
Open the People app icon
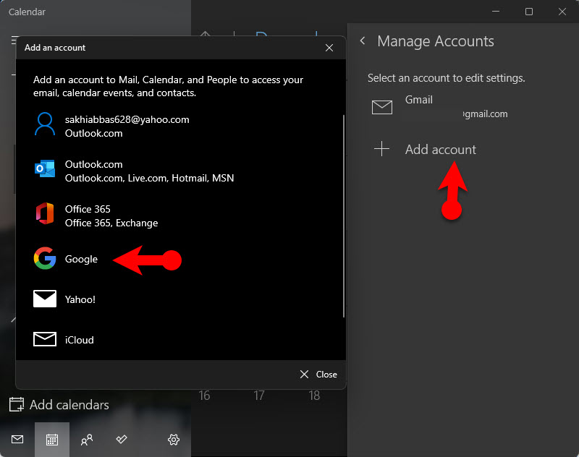(x=87, y=439)
